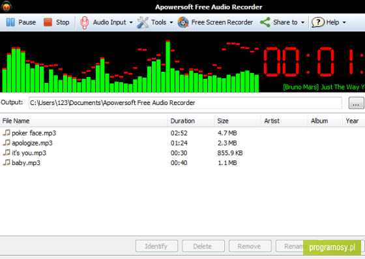Click the 00:40 duration value
365x259 pixels.
pos(179,163)
